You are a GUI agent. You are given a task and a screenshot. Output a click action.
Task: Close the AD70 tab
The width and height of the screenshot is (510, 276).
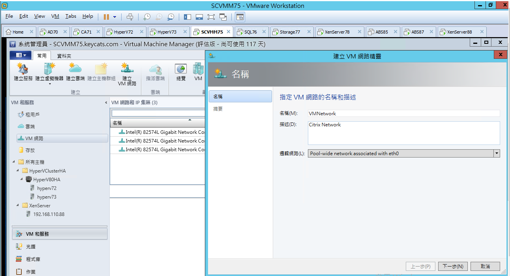[65, 32]
